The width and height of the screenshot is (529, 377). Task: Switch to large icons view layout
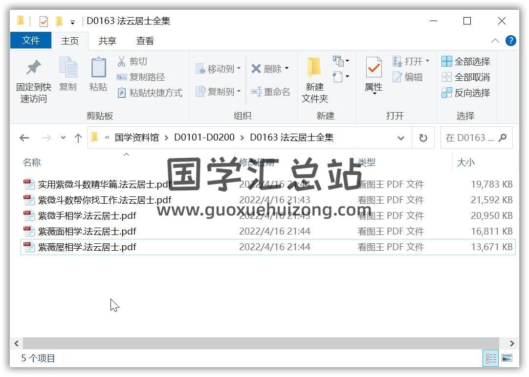tap(507, 358)
